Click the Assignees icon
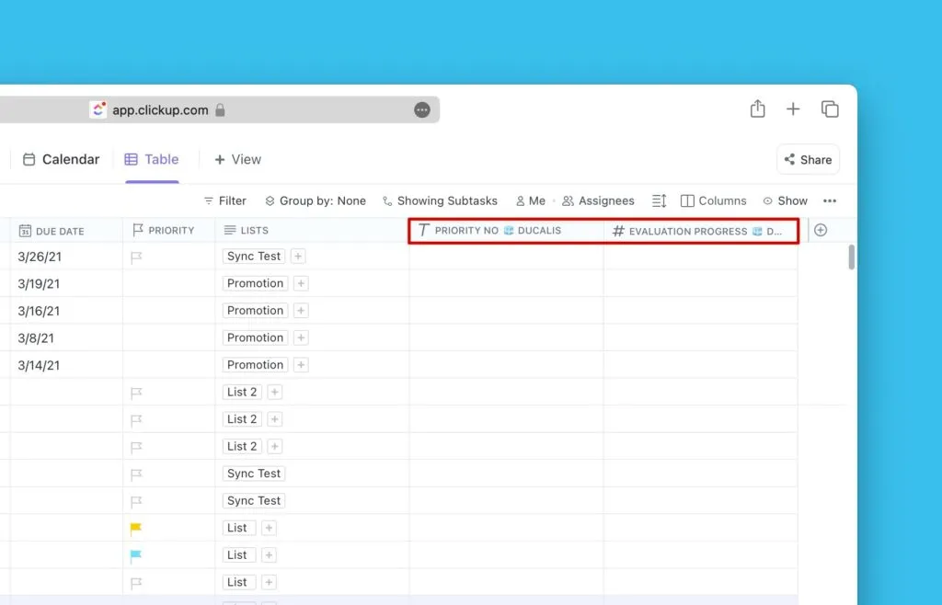942x605 pixels. click(x=568, y=200)
